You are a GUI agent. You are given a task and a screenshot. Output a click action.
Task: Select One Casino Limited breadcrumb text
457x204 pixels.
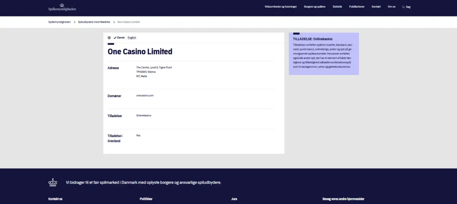click(129, 22)
